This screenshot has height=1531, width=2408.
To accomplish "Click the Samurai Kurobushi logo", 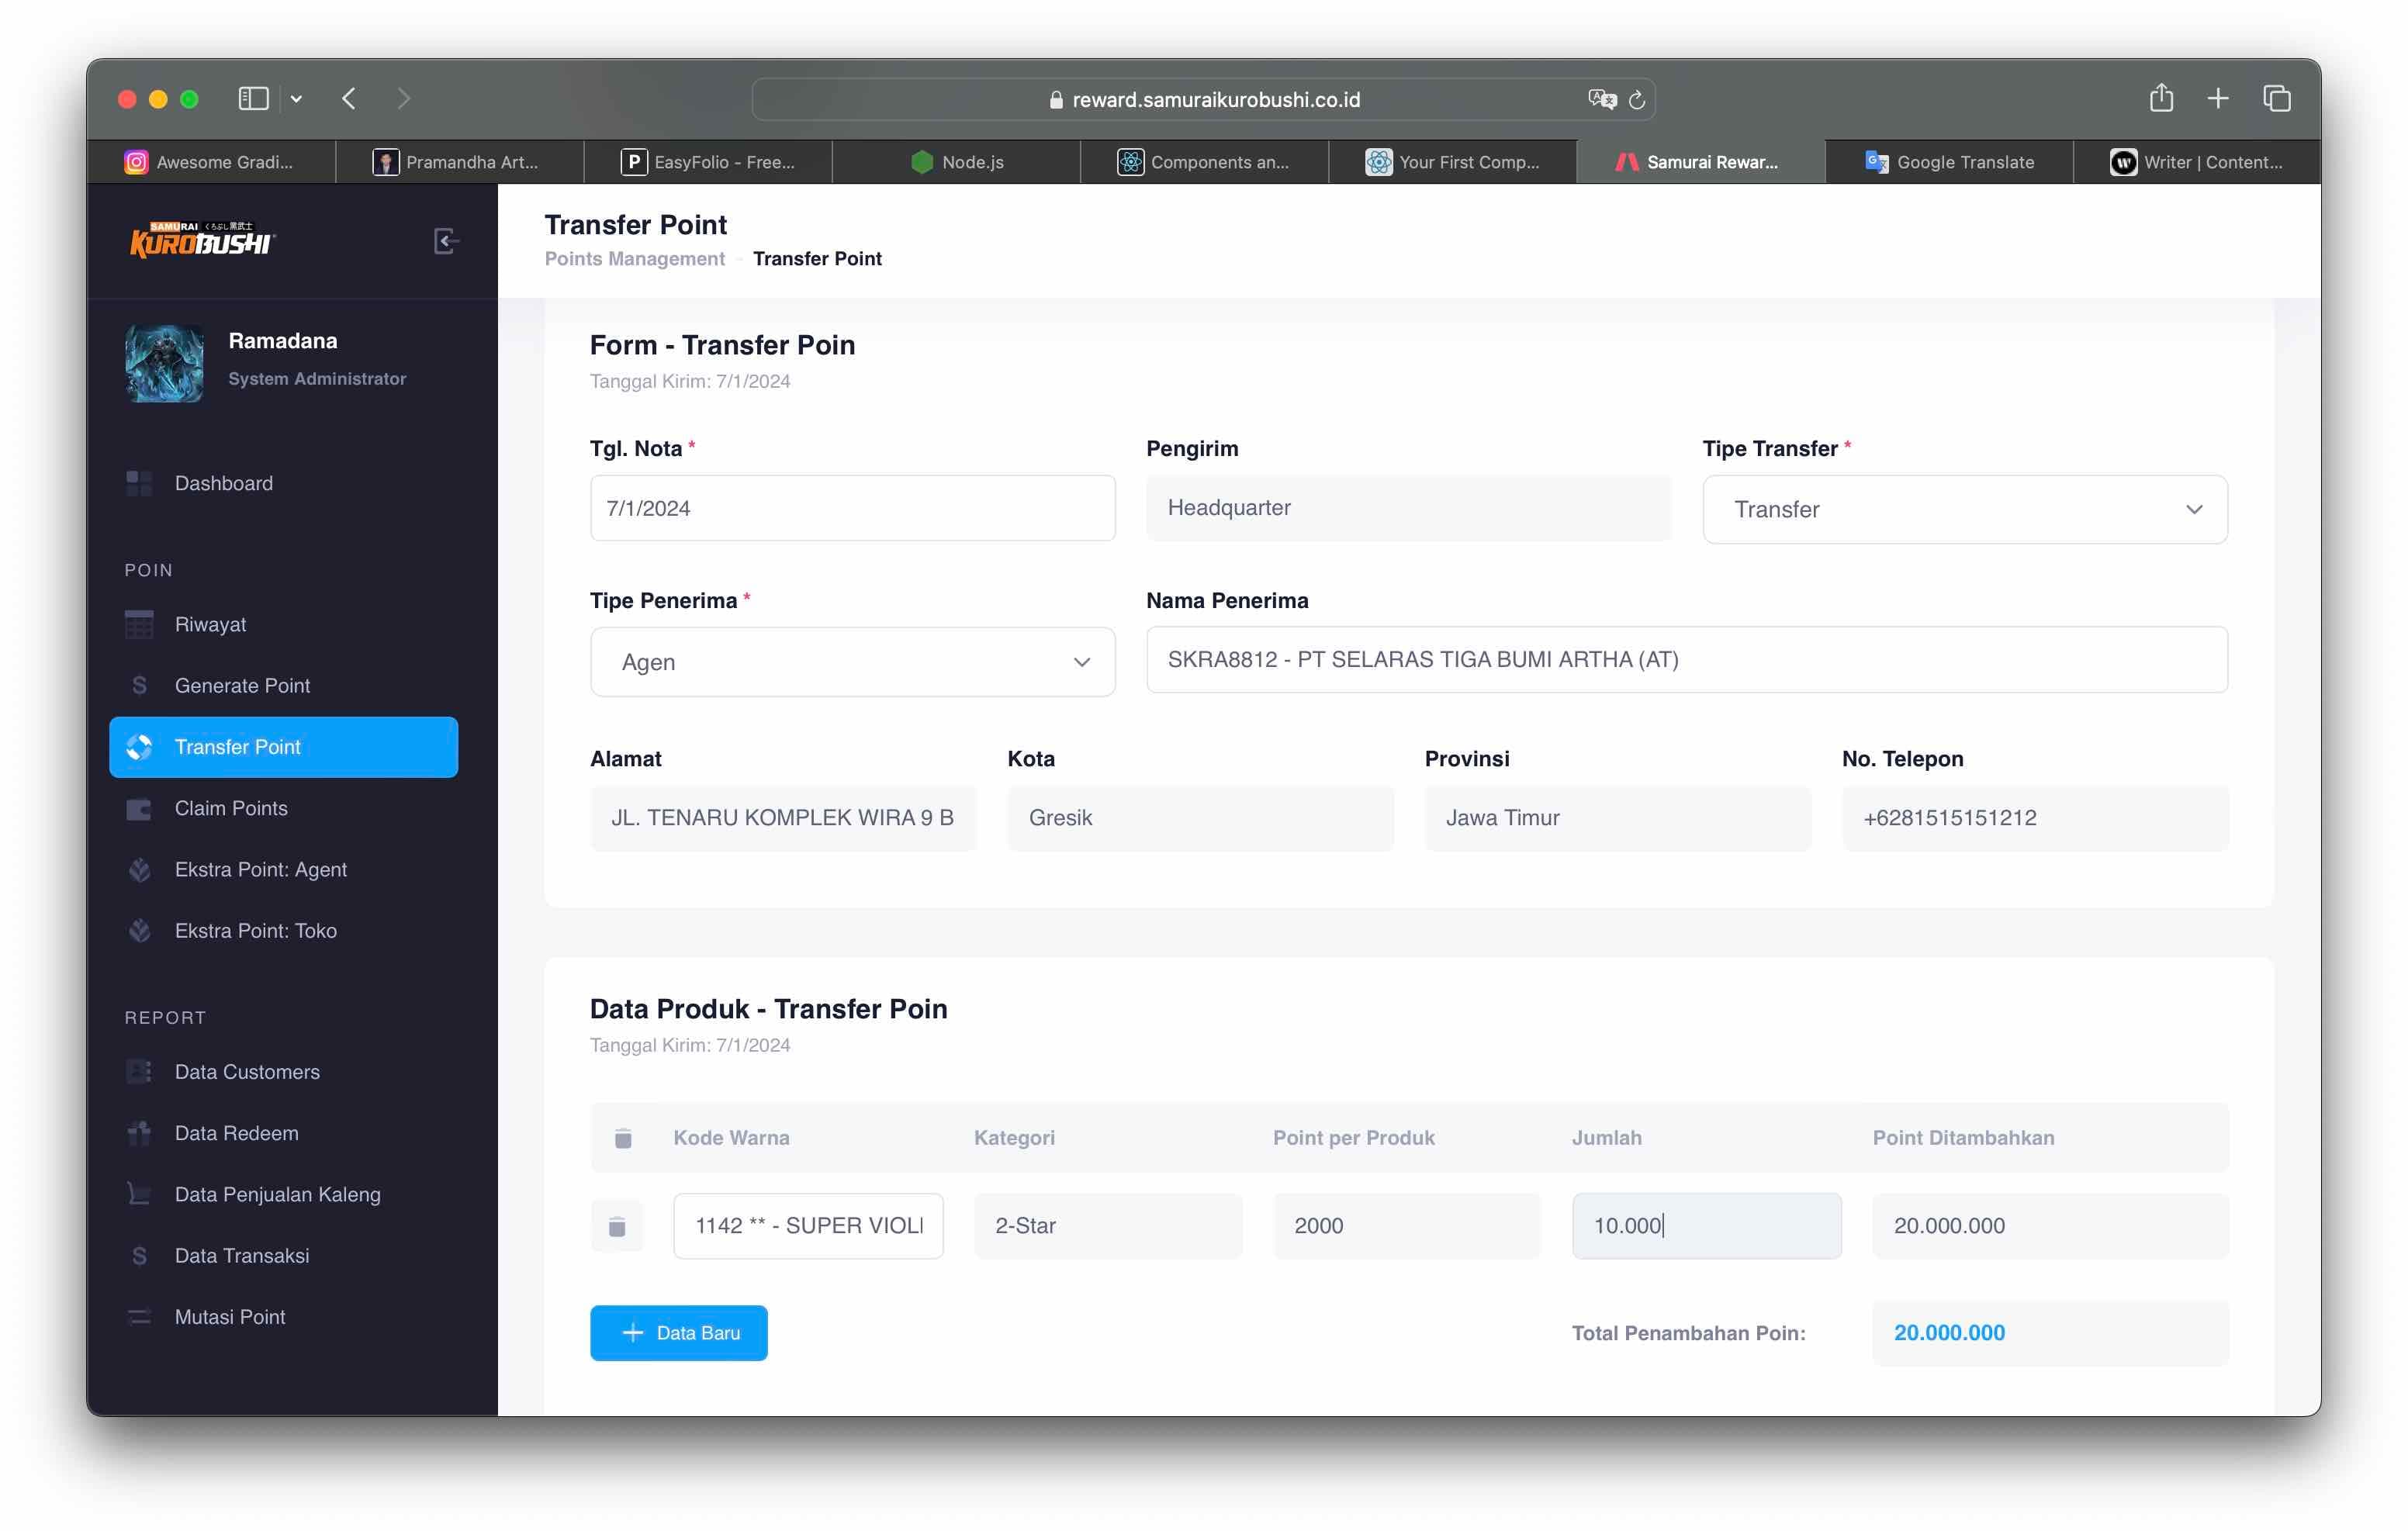I will (202, 240).
